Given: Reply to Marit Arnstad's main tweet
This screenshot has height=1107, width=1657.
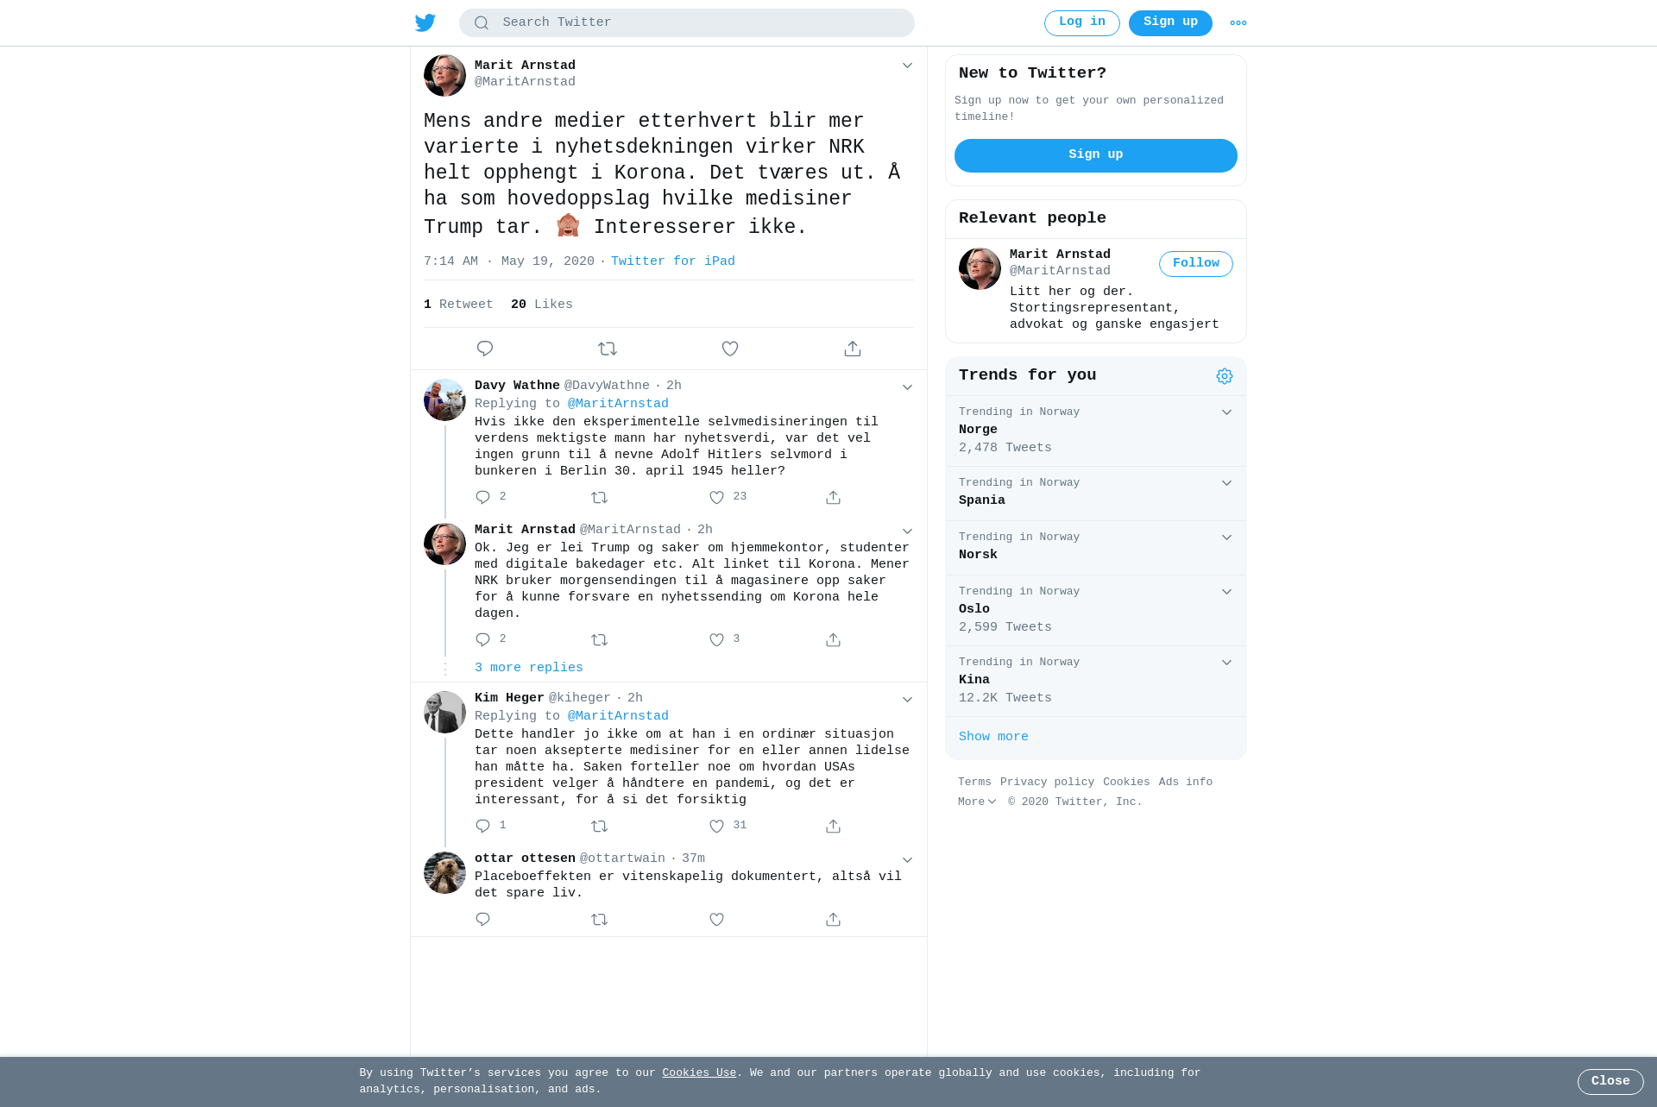Looking at the screenshot, I should [485, 349].
